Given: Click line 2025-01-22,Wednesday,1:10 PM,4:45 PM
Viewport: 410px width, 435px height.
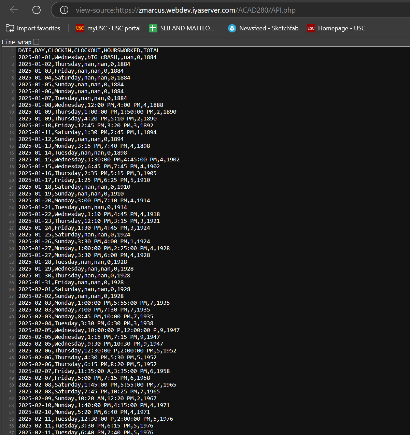Looking at the screenshot, I should point(89,214).
